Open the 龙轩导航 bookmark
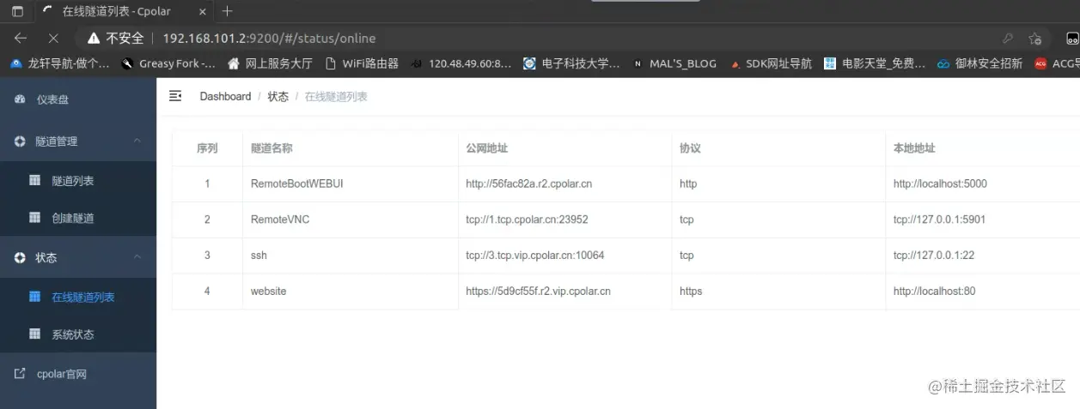The width and height of the screenshot is (1080, 409). (x=59, y=63)
